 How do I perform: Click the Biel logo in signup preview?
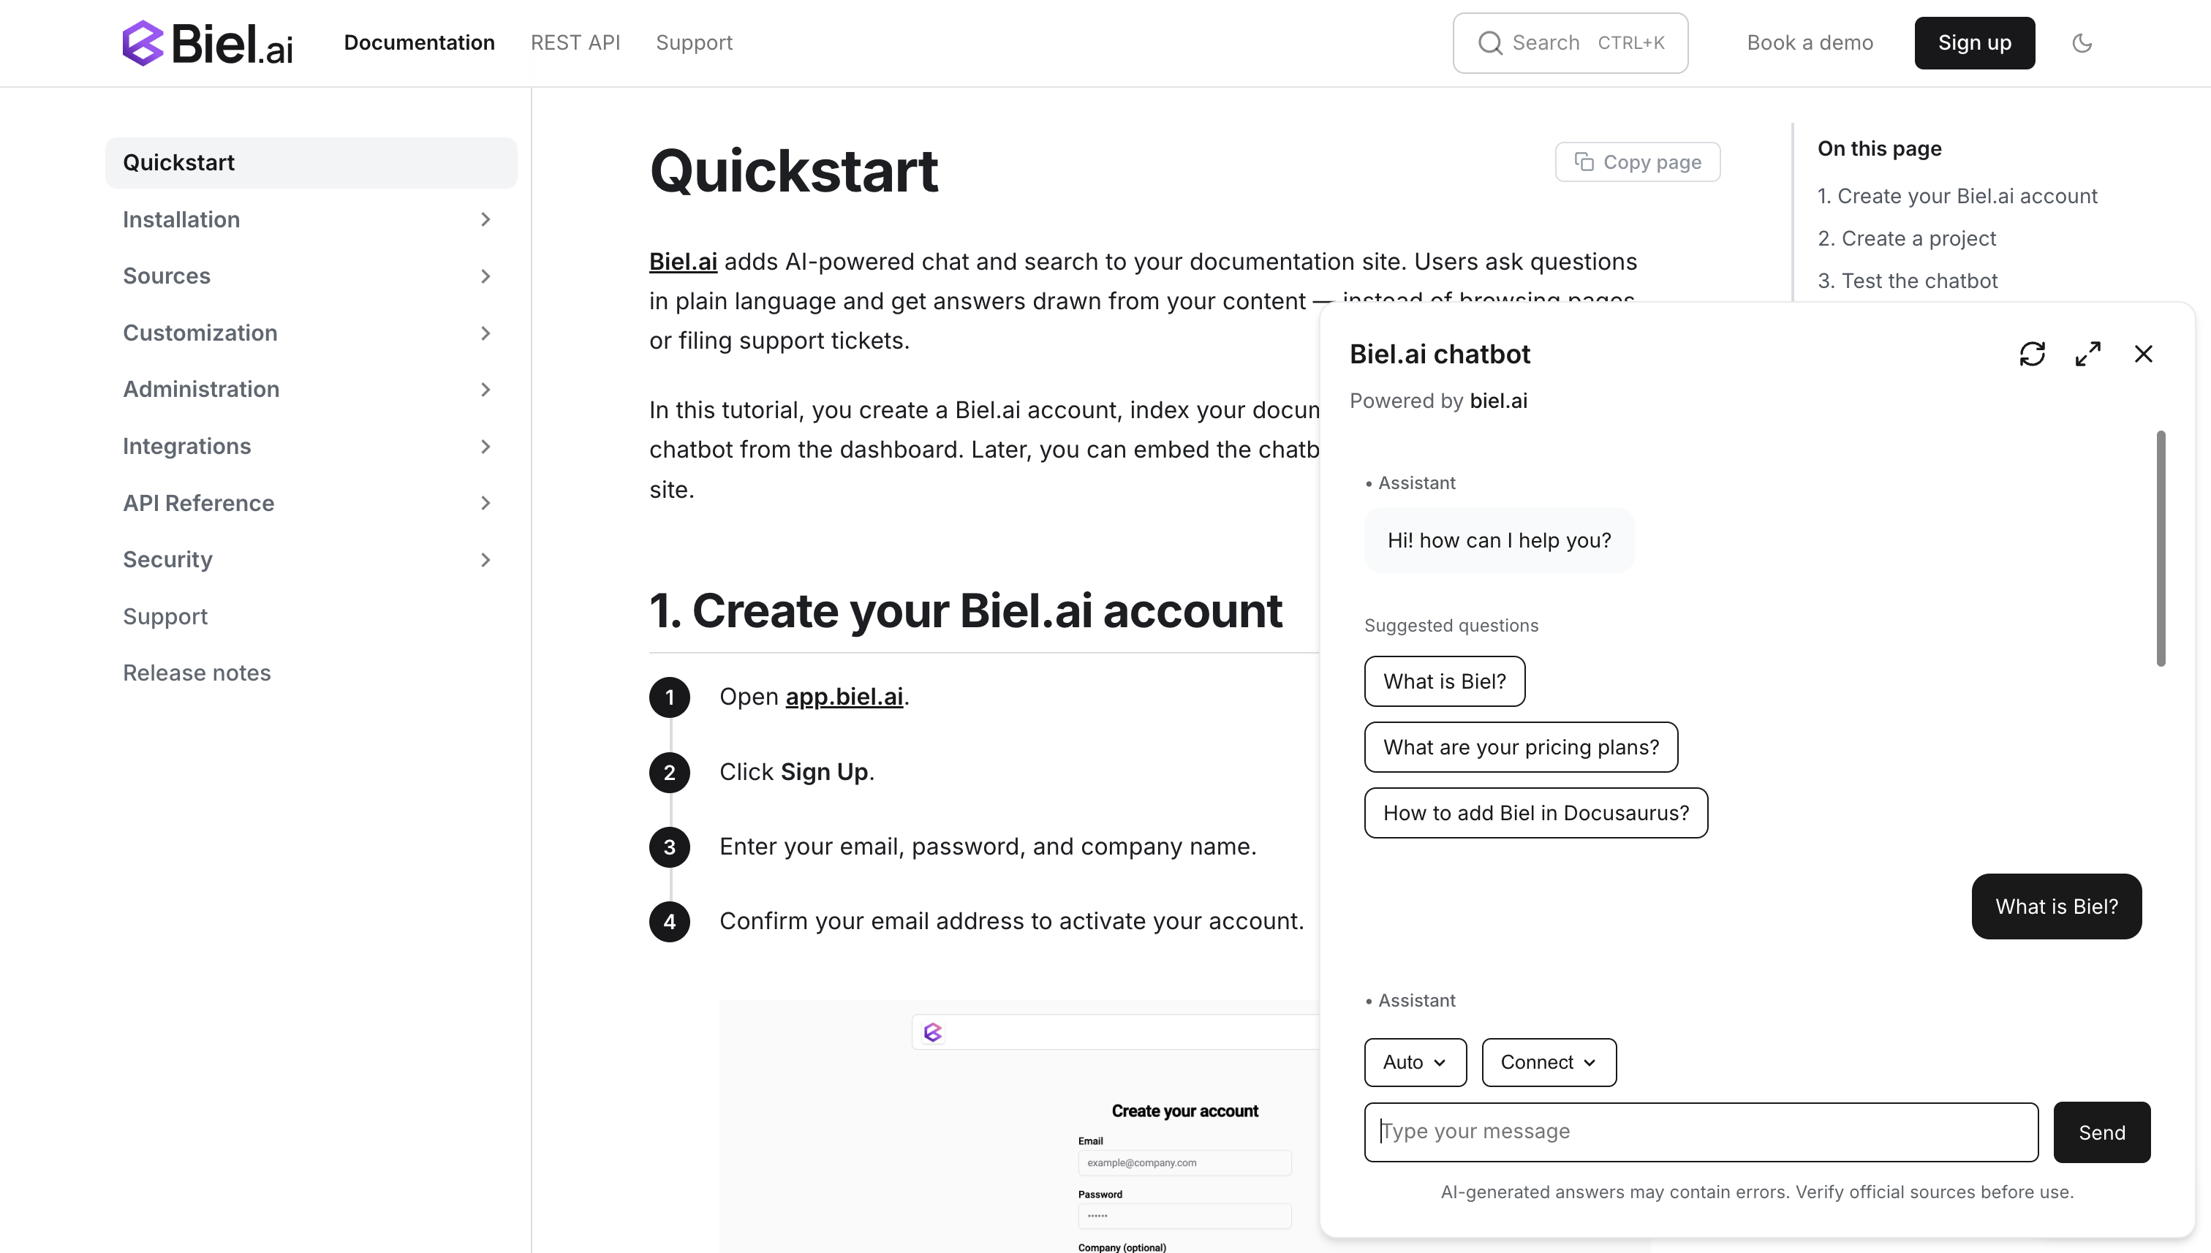934,1031
